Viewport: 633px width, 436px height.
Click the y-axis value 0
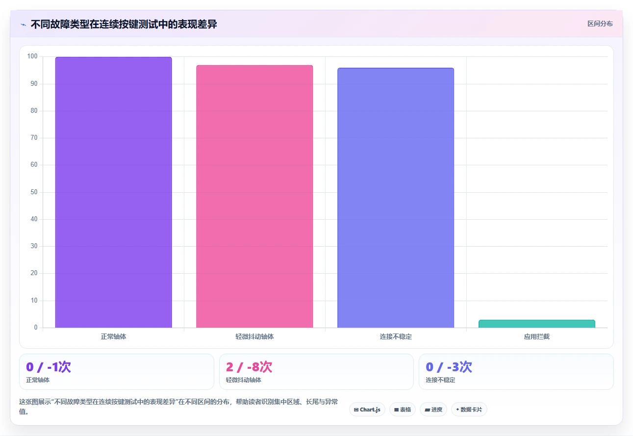[35, 328]
